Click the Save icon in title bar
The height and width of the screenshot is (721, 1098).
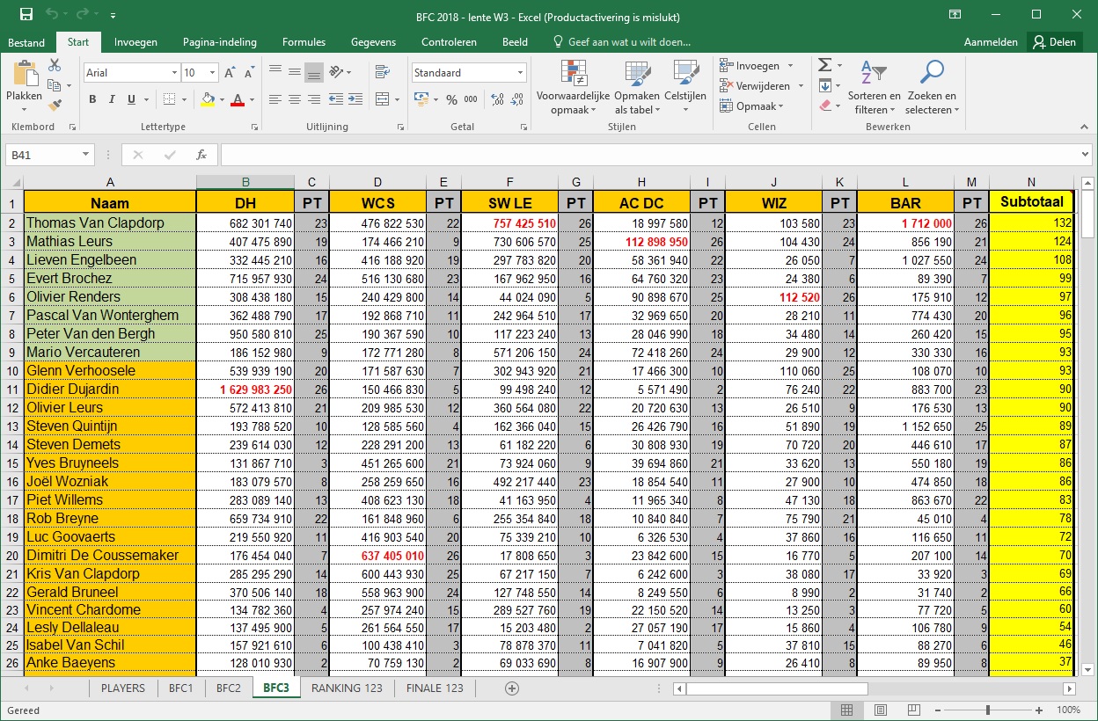pos(26,15)
